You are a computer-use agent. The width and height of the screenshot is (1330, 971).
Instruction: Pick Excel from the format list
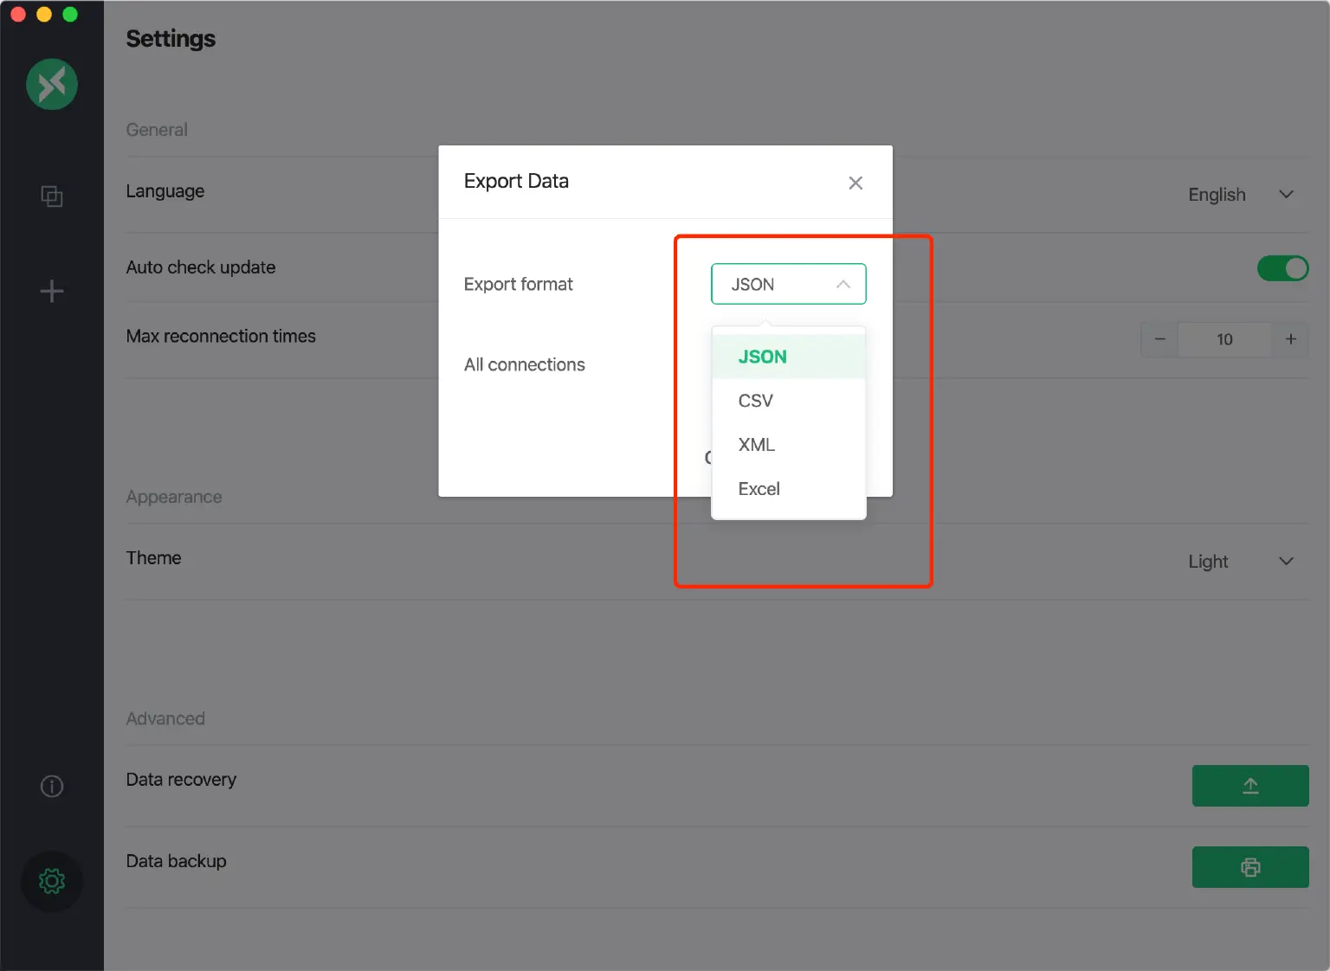click(x=759, y=489)
